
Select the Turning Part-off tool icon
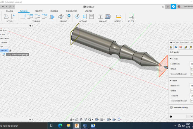tap(52, 17)
